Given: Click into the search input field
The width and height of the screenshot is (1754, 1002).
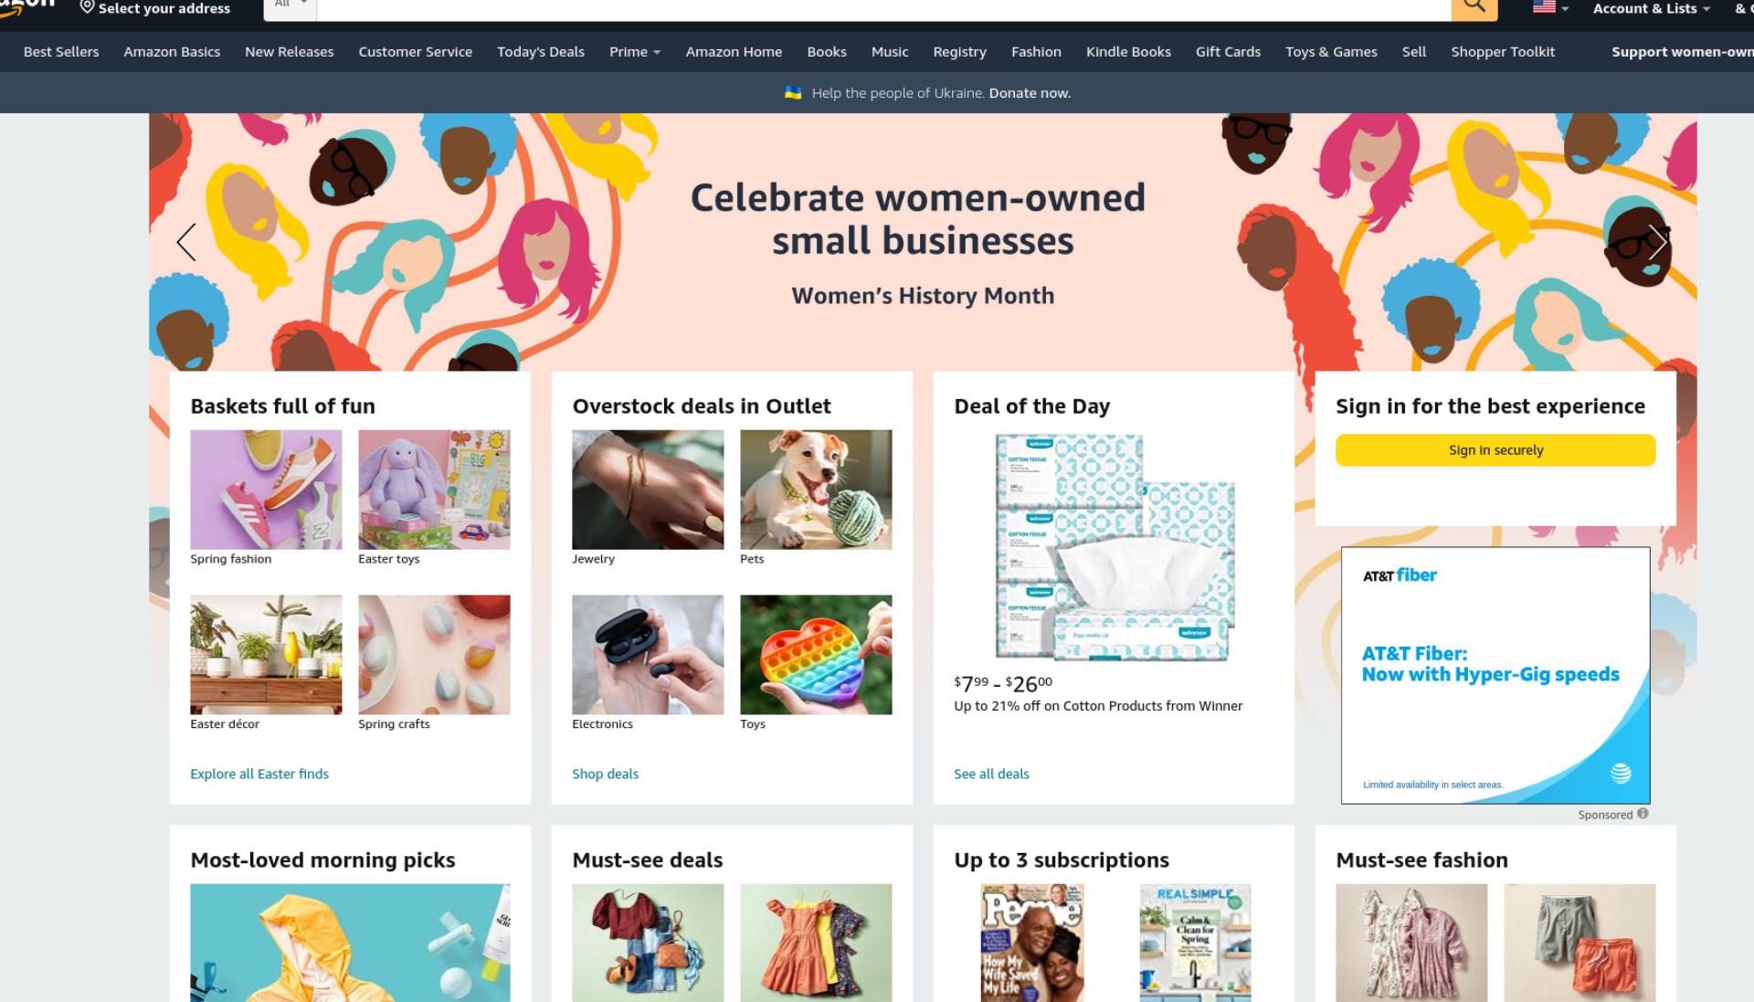Looking at the screenshot, I should [884, 7].
